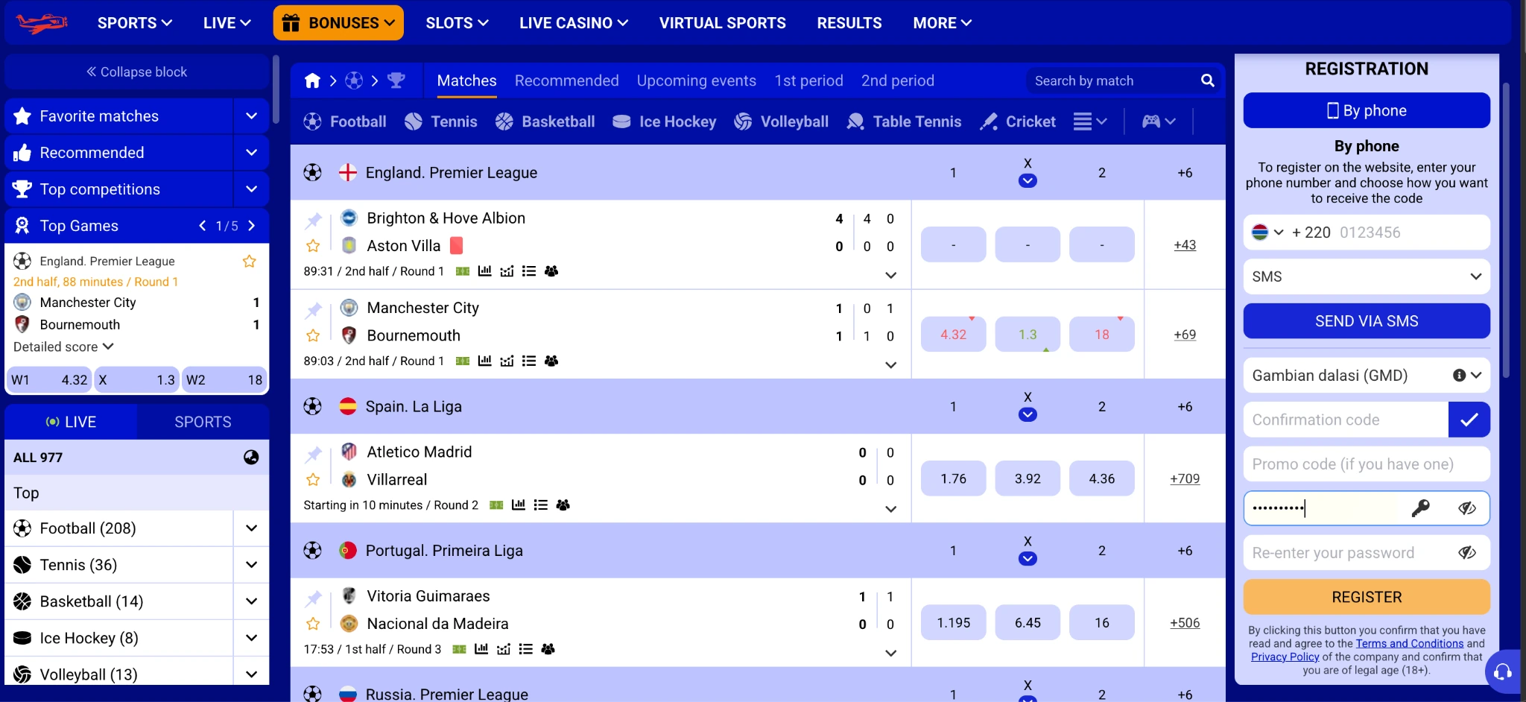The width and height of the screenshot is (1526, 702).
Task: Click the key icon in password field
Action: tap(1421, 508)
